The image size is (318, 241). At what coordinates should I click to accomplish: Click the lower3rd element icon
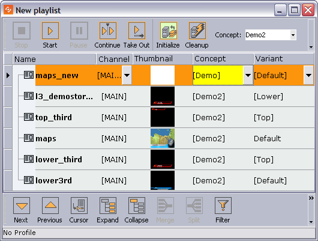click(29, 180)
